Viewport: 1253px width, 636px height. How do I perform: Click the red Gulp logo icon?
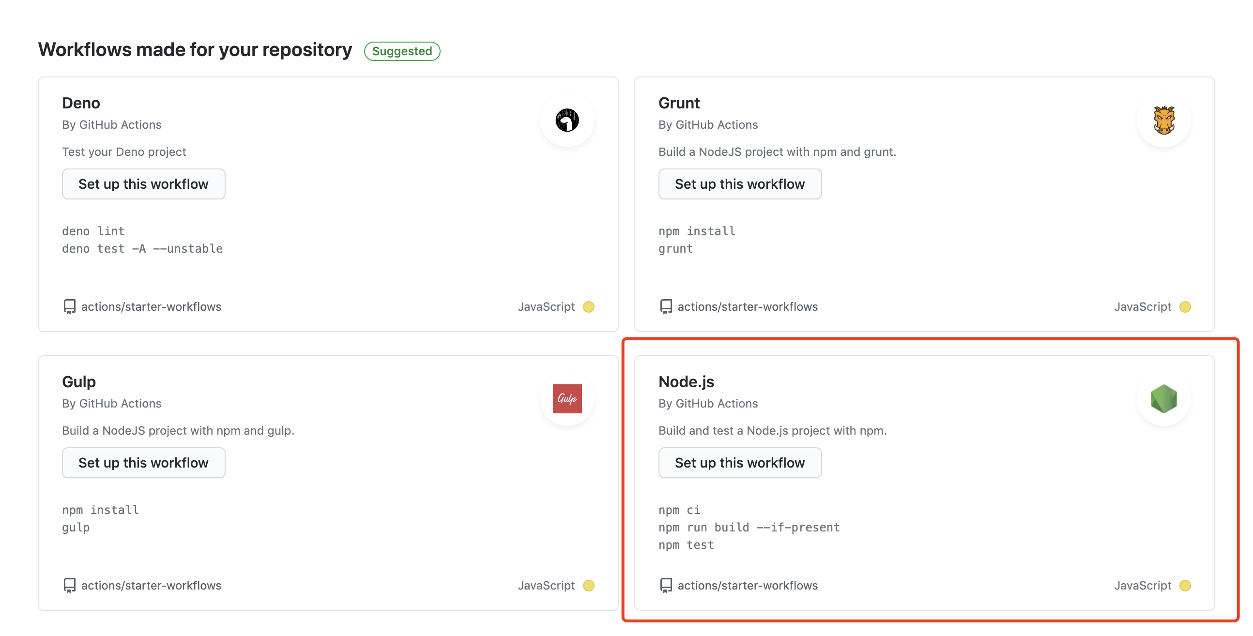(x=567, y=399)
